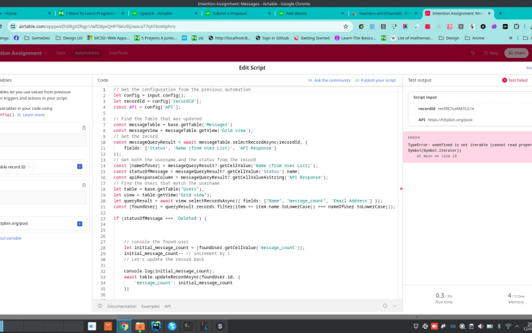Click Publish your script link
Viewport: 532px width, 333px height.
(376, 81)
